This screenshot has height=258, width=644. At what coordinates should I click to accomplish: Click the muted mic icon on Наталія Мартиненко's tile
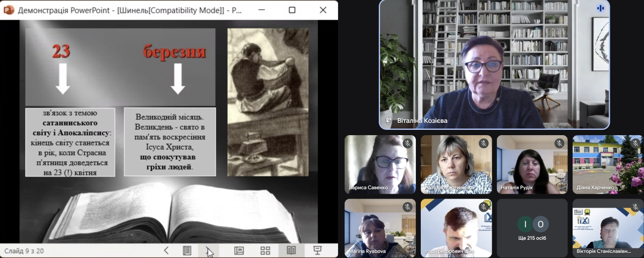(x=484, y=143)
